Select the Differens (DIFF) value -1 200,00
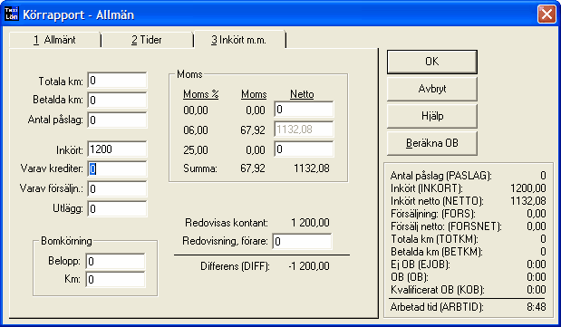The height and width of the screenshot is (327, 561). tap(309, 266)
